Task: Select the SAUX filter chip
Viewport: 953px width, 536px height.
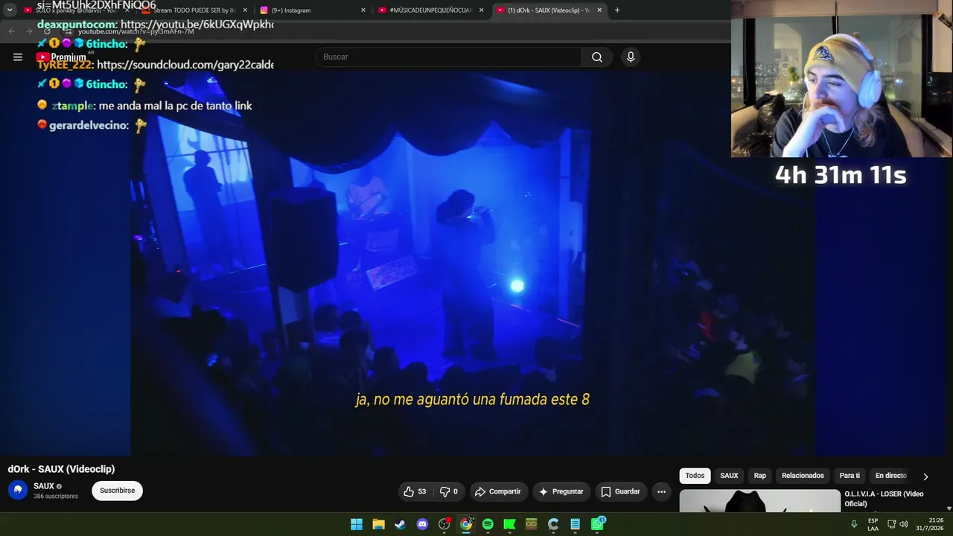Action: 729,476
